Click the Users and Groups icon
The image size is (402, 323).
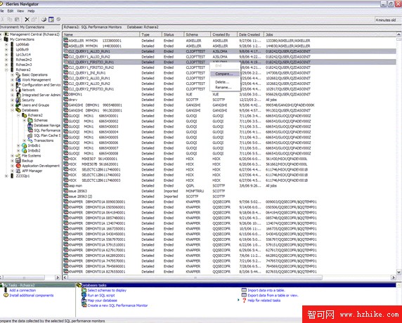tap(18, 105)
